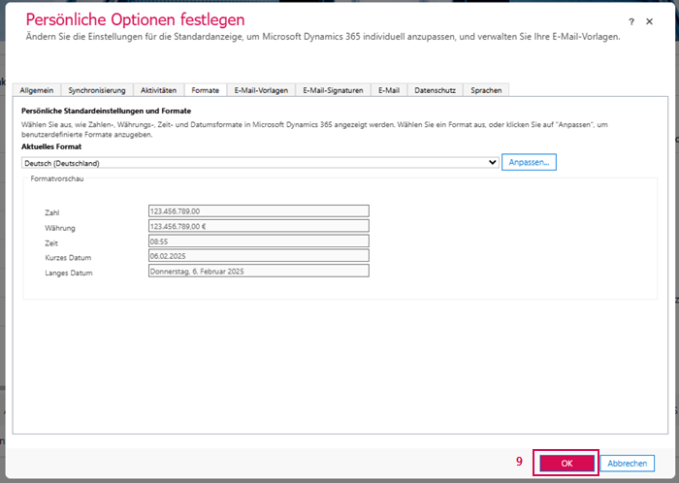Select the Formate tab
679x483 pixels.
205,90
